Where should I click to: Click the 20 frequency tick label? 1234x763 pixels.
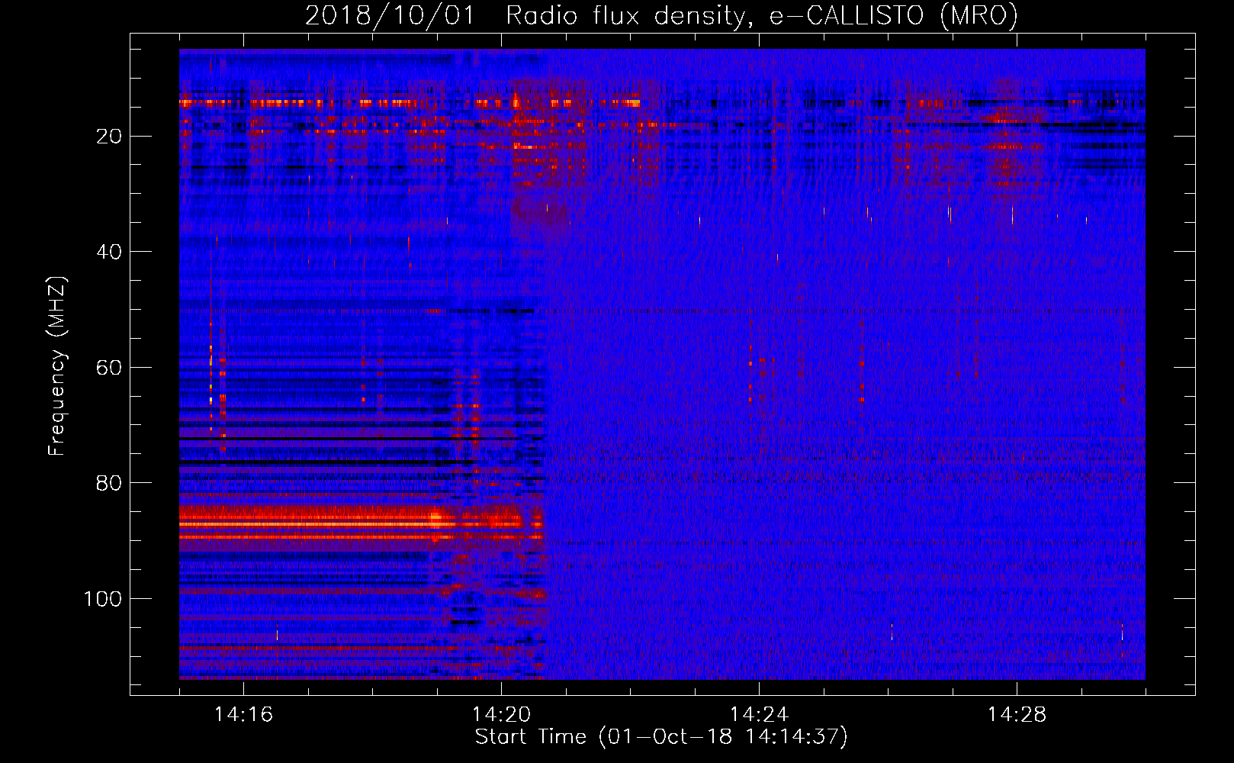109,137
